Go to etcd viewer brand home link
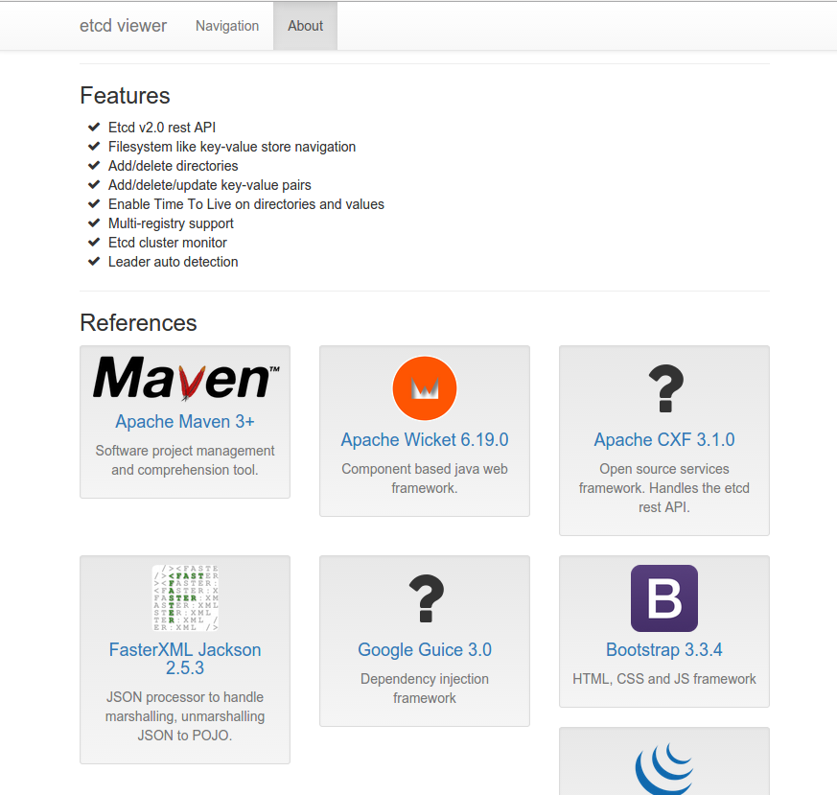The height and width of the screenshot is (795, 837). tap(123, 26)
